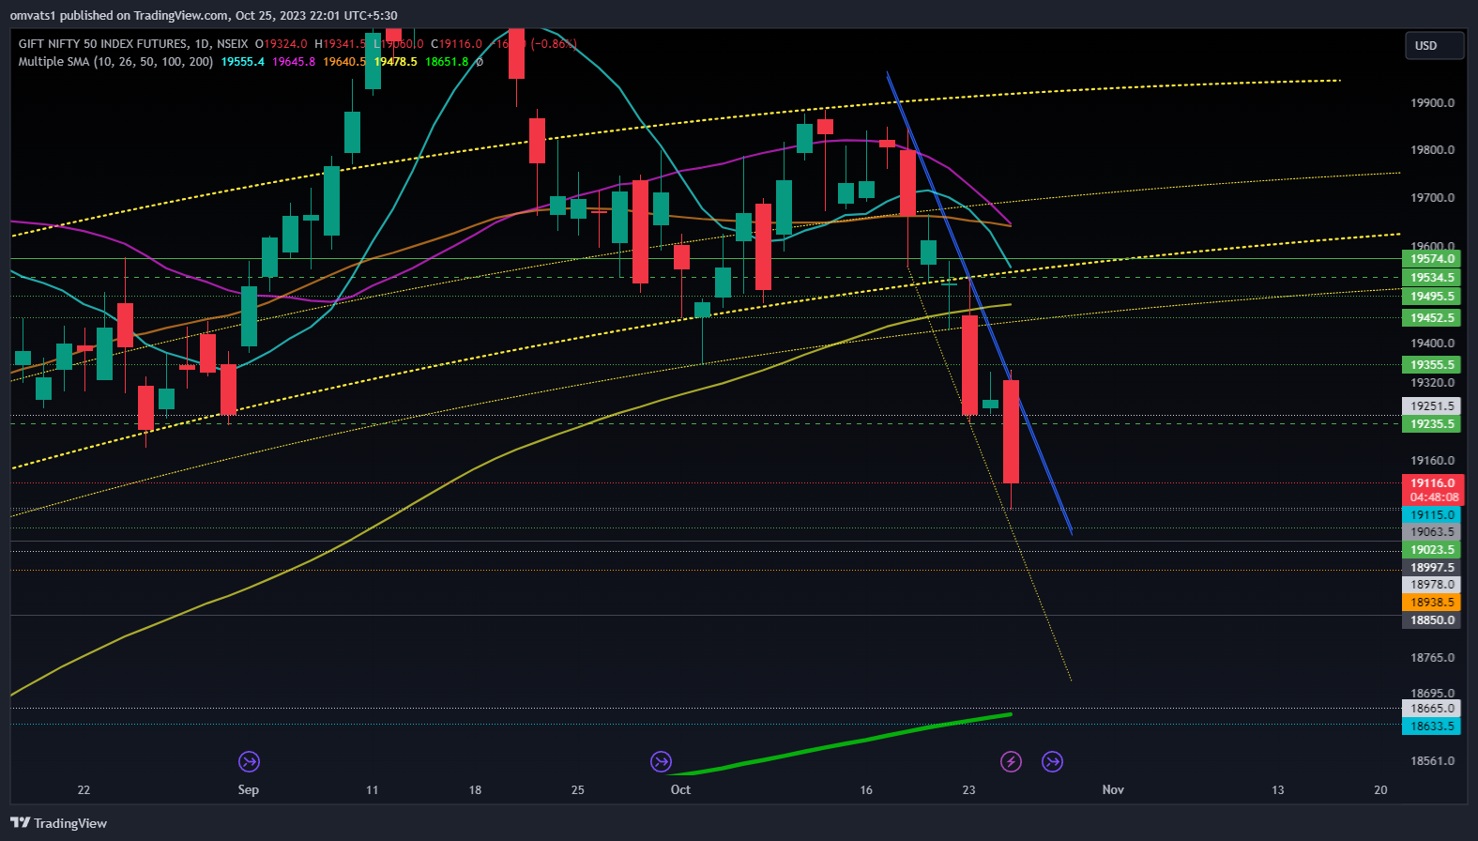This screenshot has width=1478, height=841.
Task: Click the green price label 19534.5
Action: pyautogui.click(x=1433, y=278)
